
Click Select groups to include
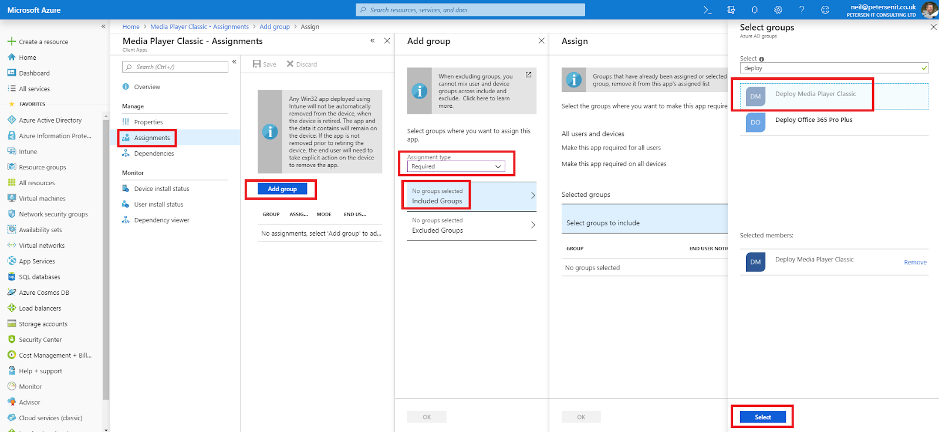644,219
